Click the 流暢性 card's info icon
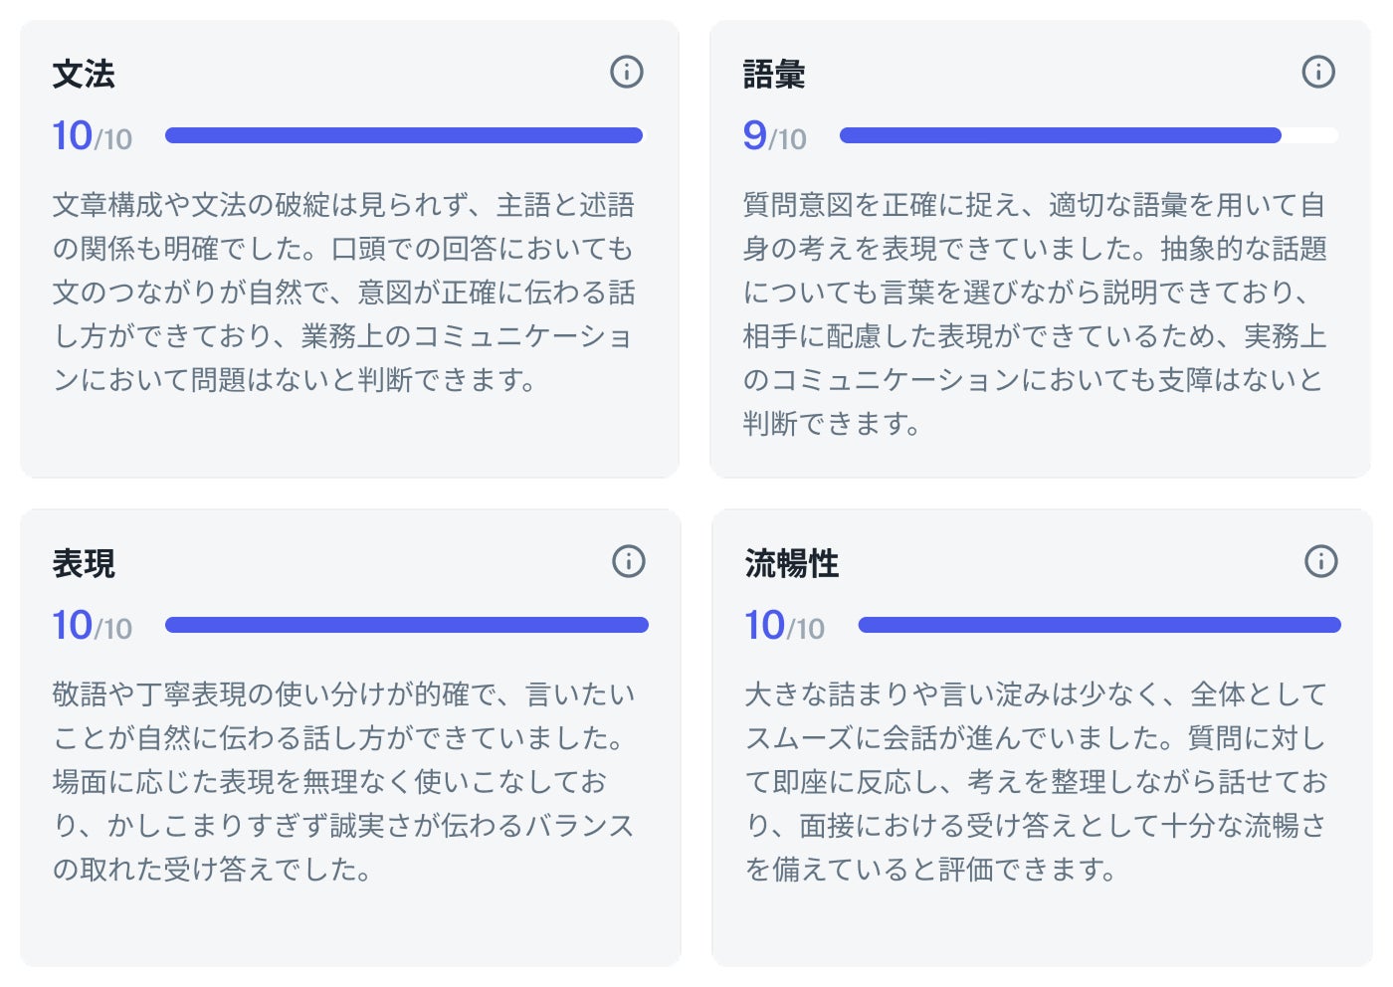Image resolution: width=1393 pixels, height=987 pixels. coord(1320,561)
